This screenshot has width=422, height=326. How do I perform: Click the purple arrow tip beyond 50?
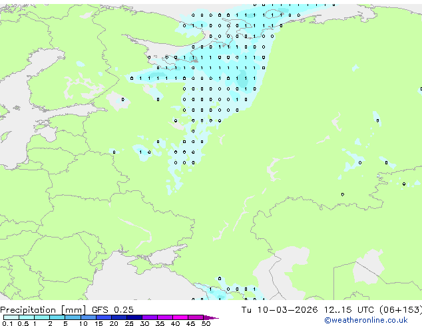click(x=211, y=317)
